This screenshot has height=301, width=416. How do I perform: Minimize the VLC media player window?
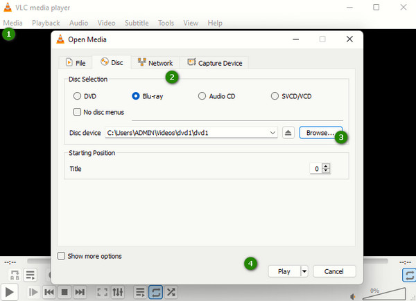[x=349, y=8]
